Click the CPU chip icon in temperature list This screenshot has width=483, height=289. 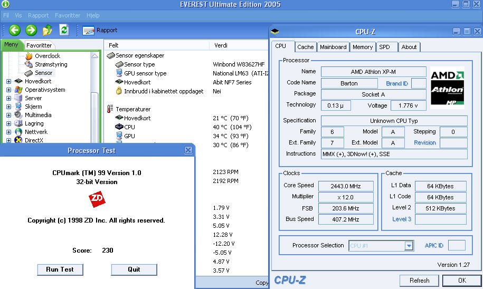pyautogui.click(x=119, y=127)
